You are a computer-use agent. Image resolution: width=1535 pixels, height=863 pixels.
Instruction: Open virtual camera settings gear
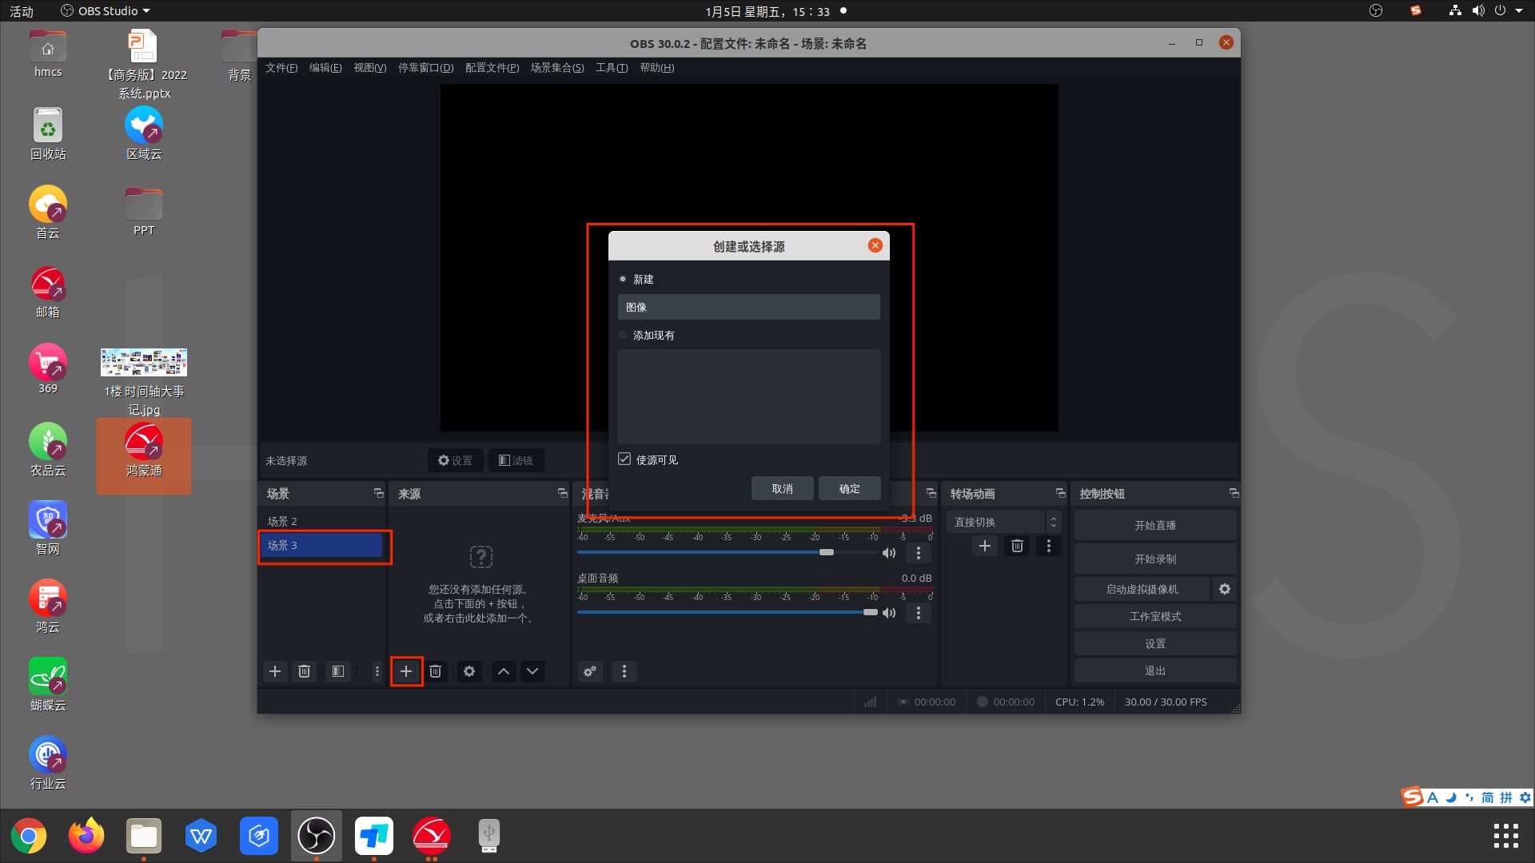(x=1224, y=589)
